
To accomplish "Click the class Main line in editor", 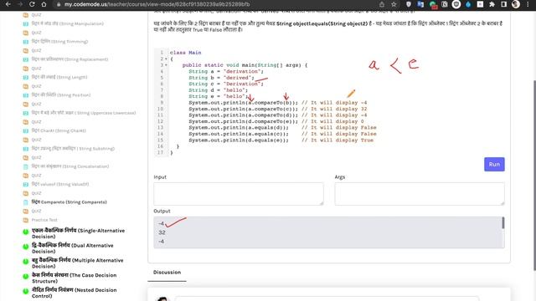I will 186,53.
